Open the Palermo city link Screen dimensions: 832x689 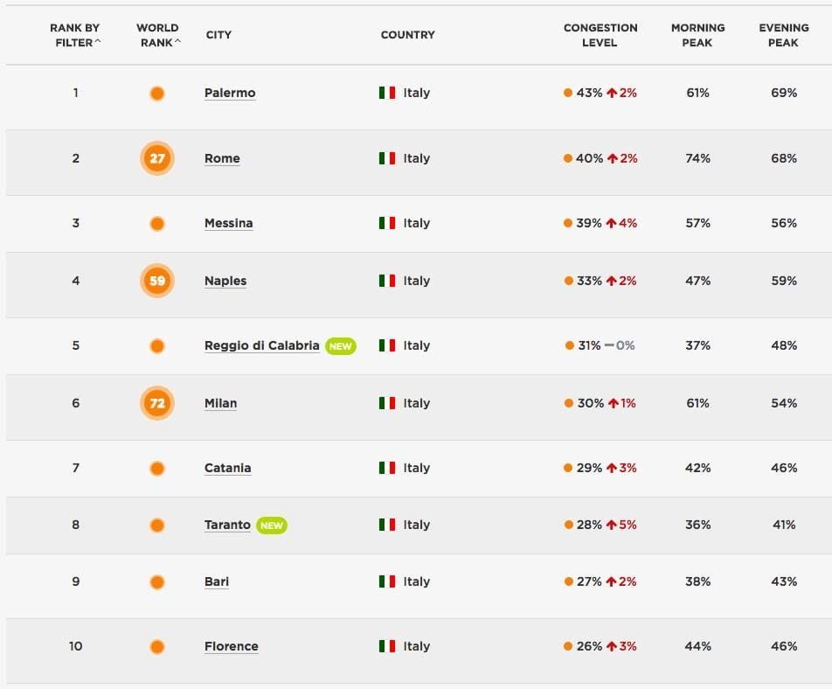pyautogui.click(x=230, y=93)
